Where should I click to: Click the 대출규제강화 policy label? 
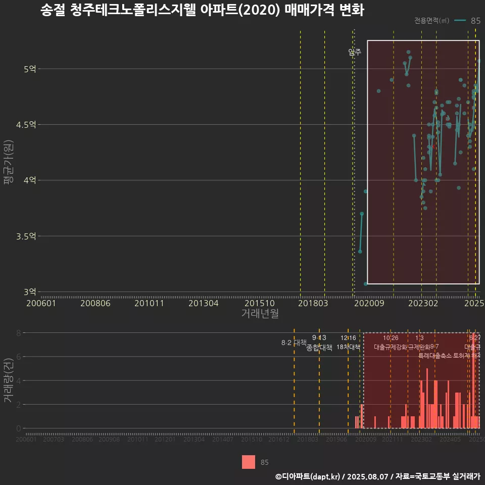pos(391,347)
